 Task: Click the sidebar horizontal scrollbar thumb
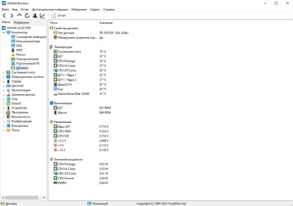tap(22, 197)
